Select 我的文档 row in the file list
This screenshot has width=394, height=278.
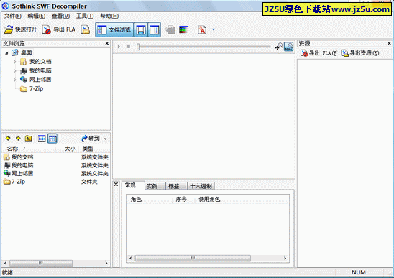pyautogui.click(x=56, y=157)
